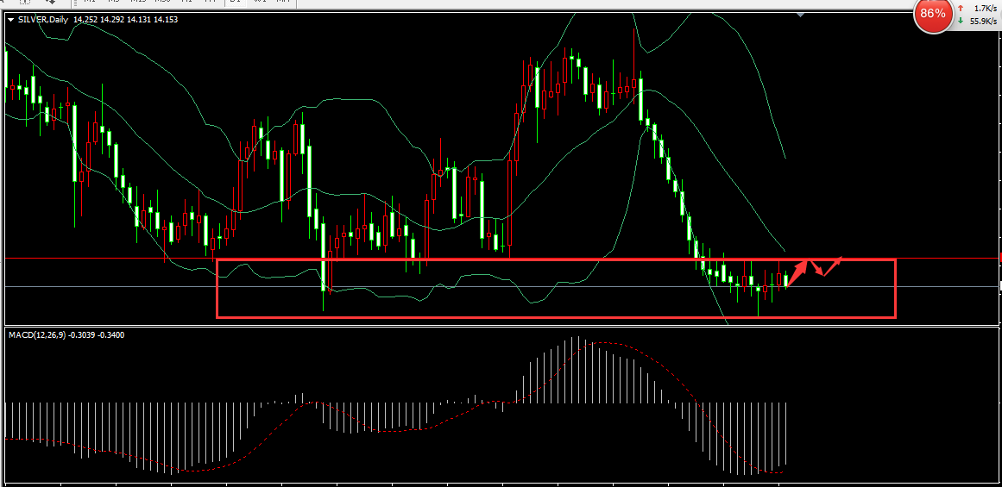Select the W1 timeframe button
The height and width of the screenshot is (487, 1002).
coord(260,2)
